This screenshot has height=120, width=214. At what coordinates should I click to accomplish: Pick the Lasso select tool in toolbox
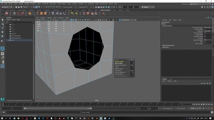2,24
